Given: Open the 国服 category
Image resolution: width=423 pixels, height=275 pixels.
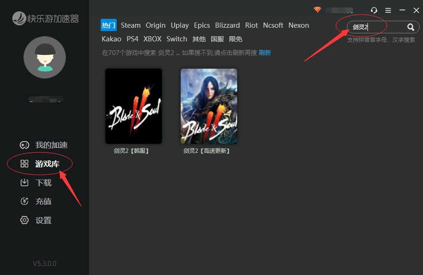Looking at the screenshot, I should pyautogui.click(x=217, y=39).
